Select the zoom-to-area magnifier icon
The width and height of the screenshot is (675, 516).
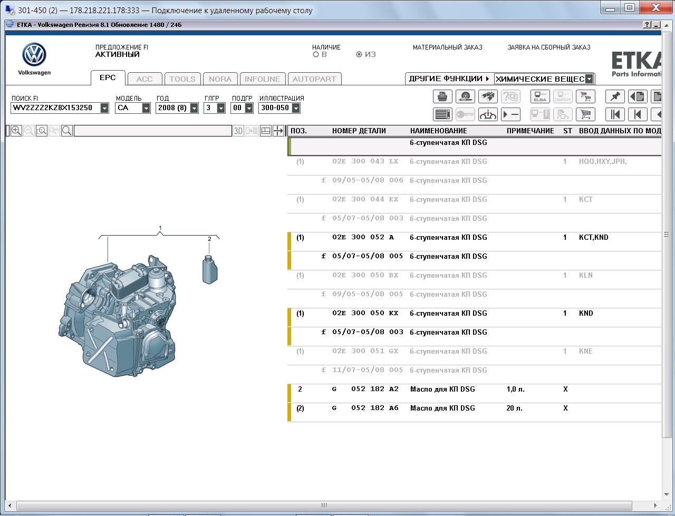42,131
